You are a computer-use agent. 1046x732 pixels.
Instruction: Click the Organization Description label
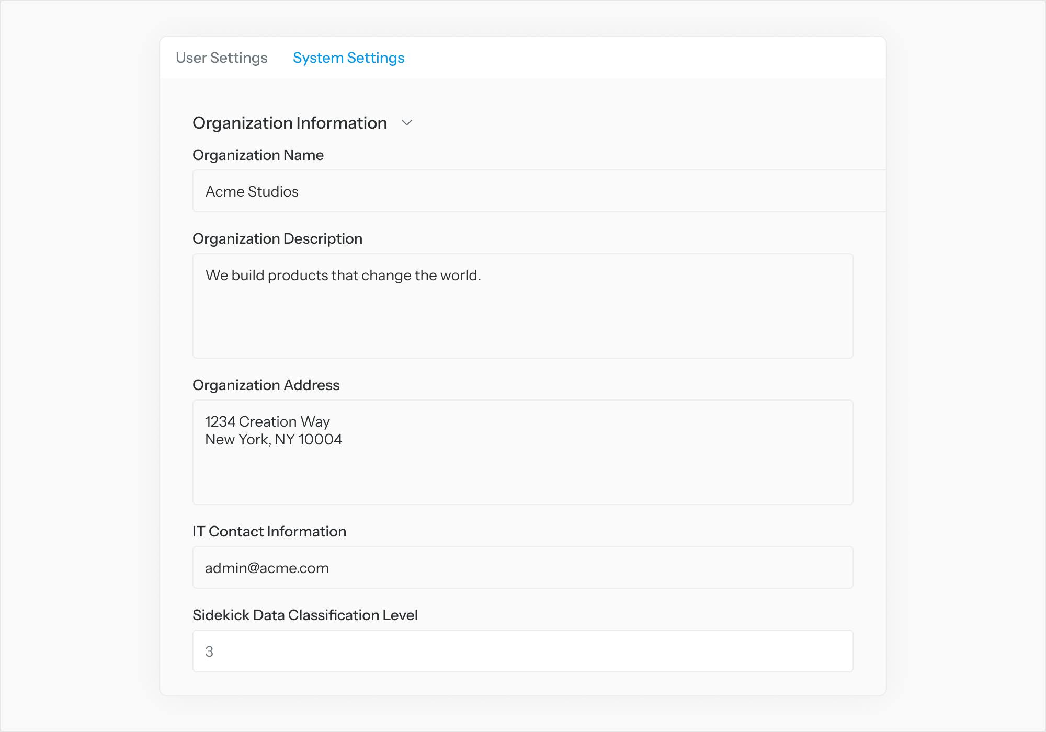(x=277, y=239)
